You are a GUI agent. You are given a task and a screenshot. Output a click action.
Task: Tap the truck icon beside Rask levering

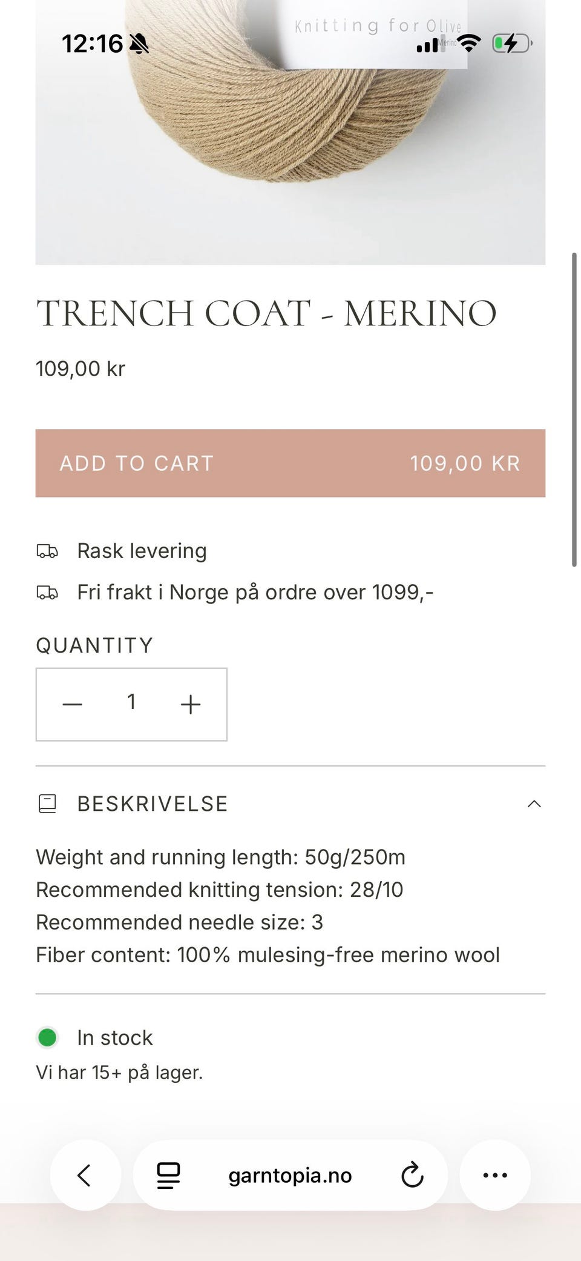coord(47,551)
